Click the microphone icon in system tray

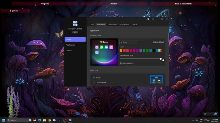197,120
